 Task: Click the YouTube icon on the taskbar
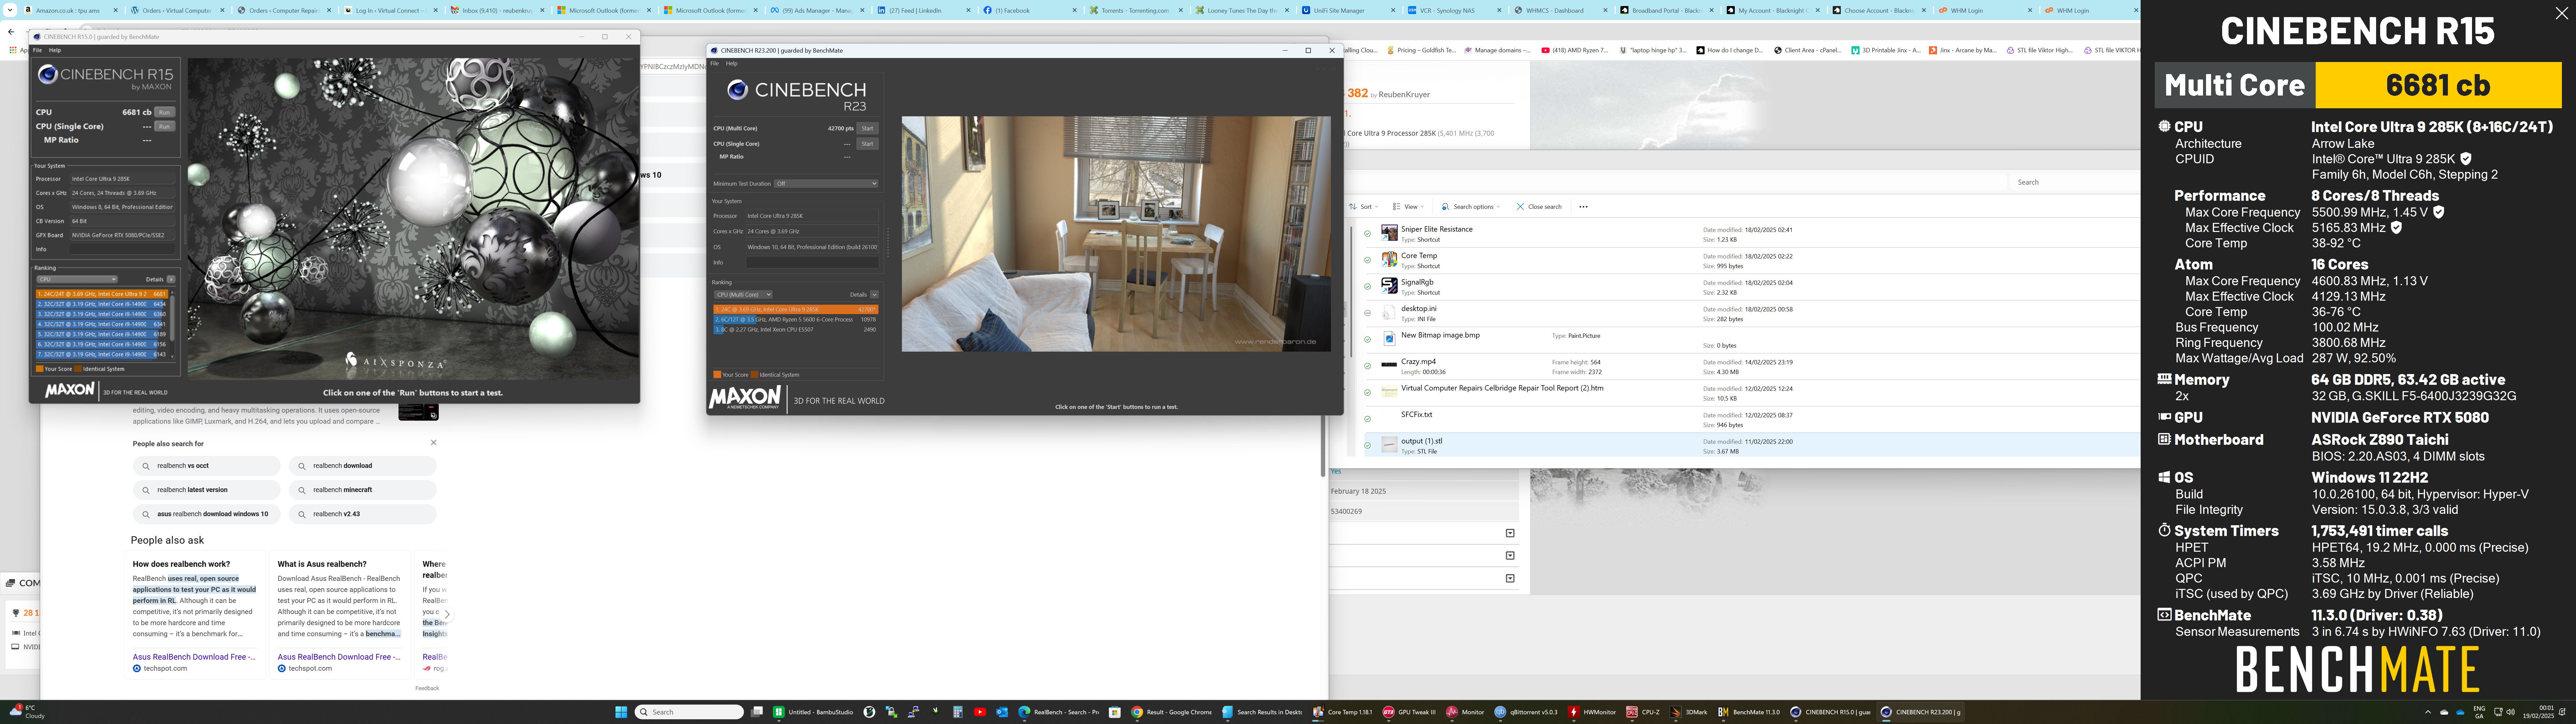tap(980, 712)
